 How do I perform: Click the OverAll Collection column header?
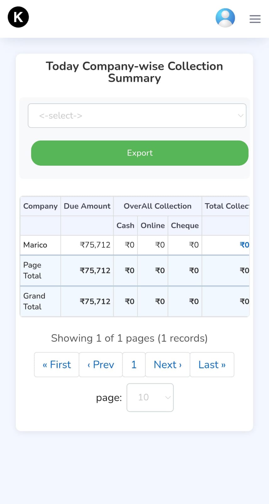[x=157, y=206]
